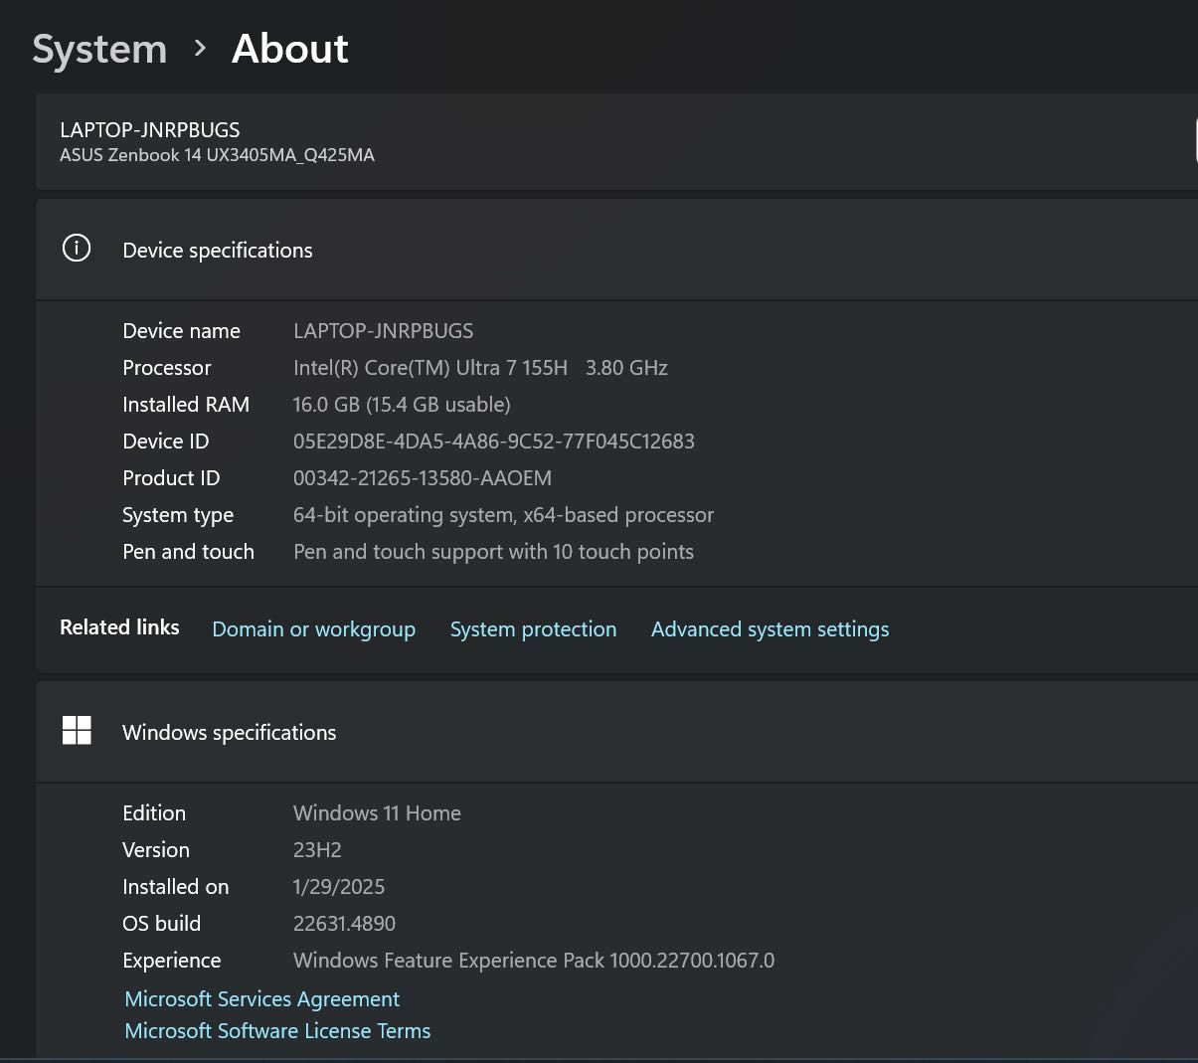Screen dimensions: 1198x1063
Task: Open the Domain or workgroup link
Action: coord(313,629)
